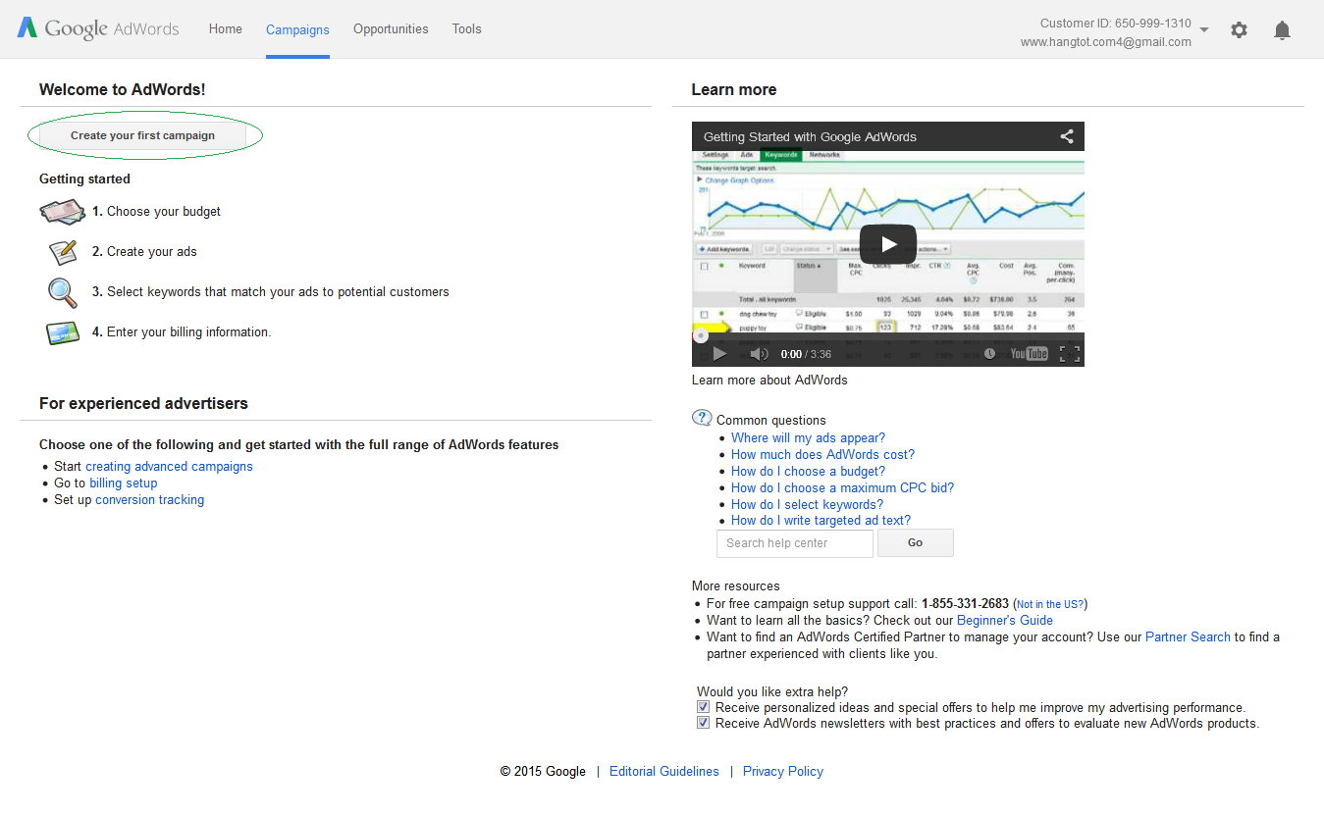1324x814 pixels.
Task: Uncheck Receive AdWords newsletters checkbox
Action: [703, 723]
